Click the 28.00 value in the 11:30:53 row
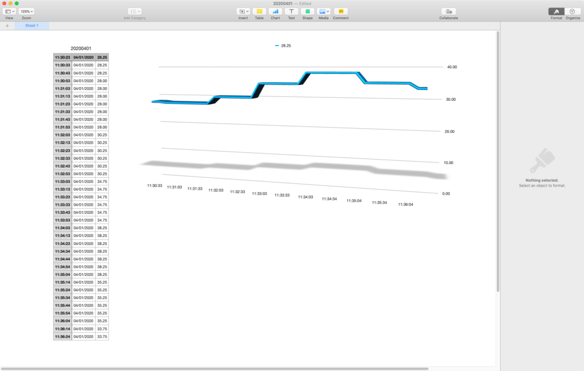Image resolution: width=584 pixels, height=371 pixels. (102, 81)
